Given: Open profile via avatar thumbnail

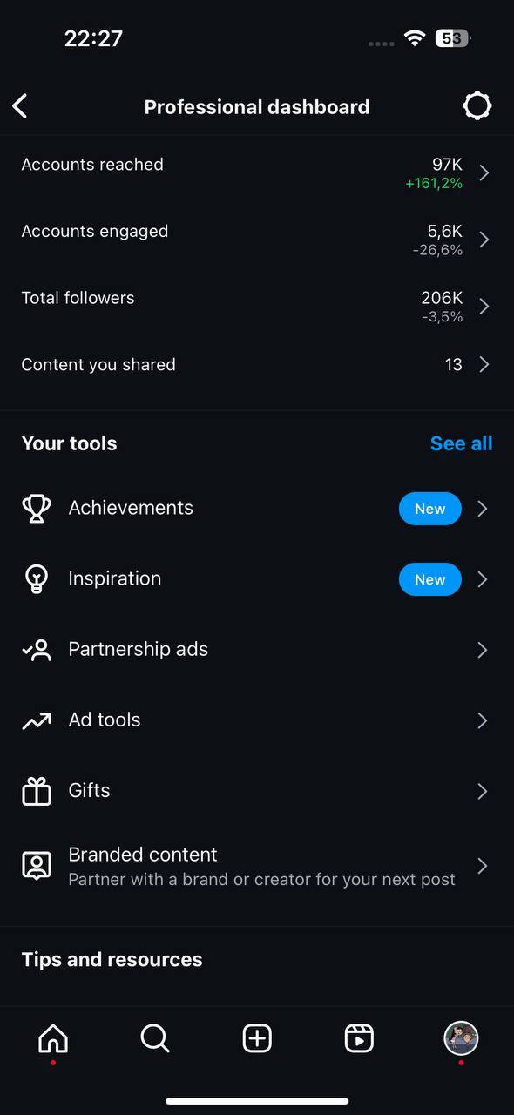Looking at the screenshot, I should 461,1038.
